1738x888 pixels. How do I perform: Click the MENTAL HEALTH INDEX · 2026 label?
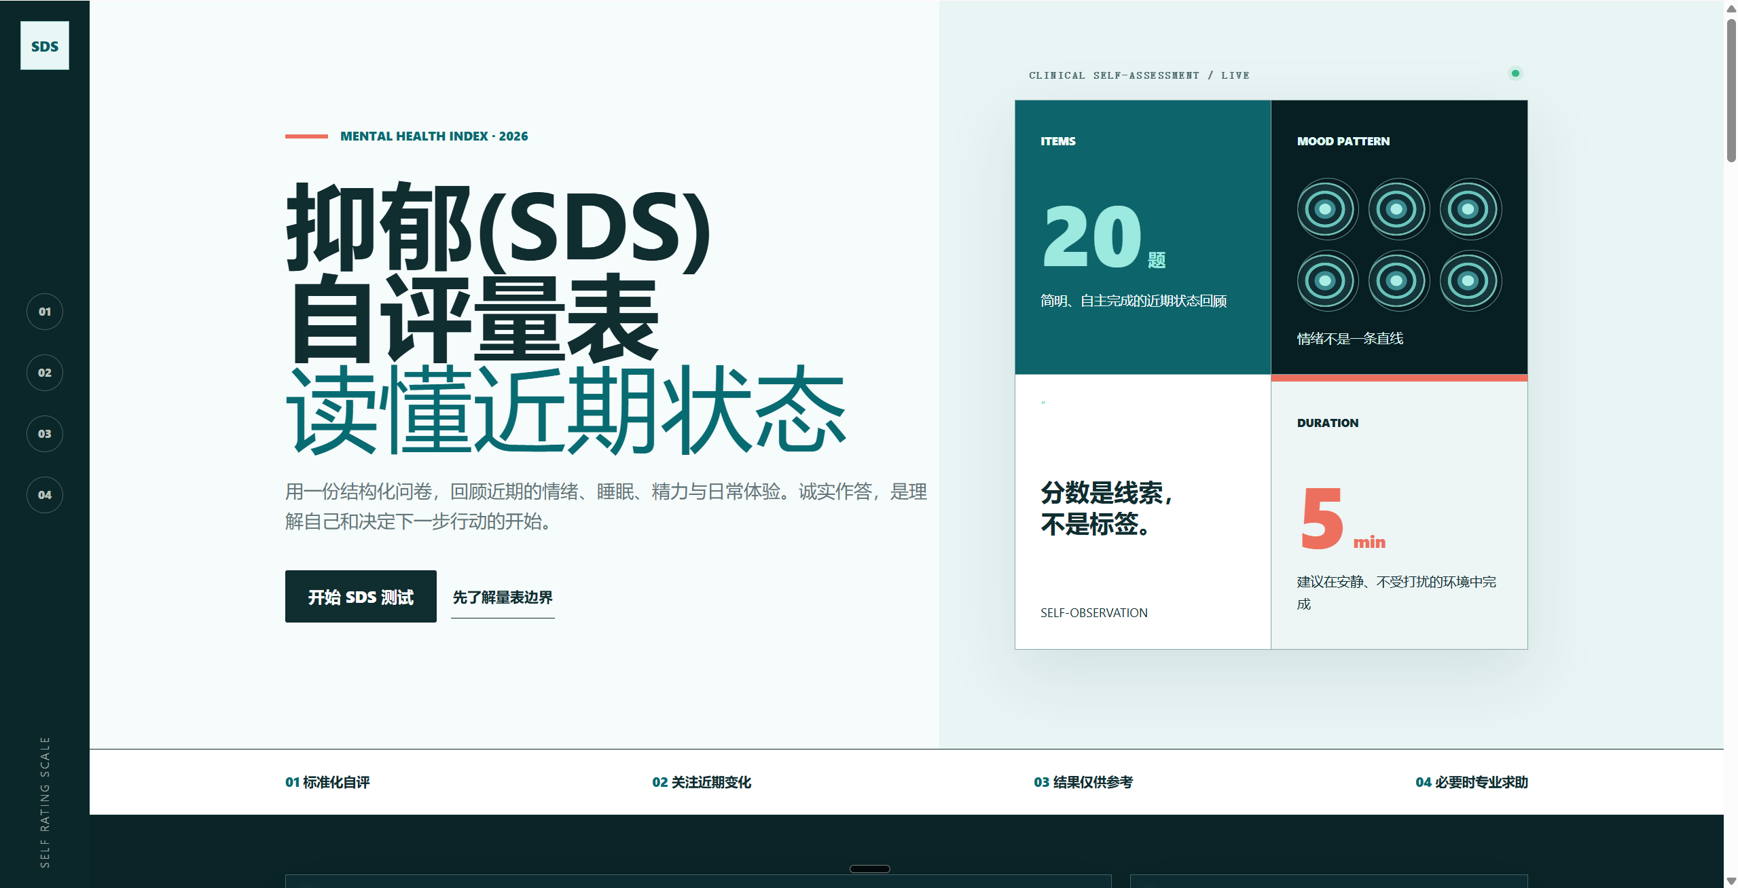434,136
